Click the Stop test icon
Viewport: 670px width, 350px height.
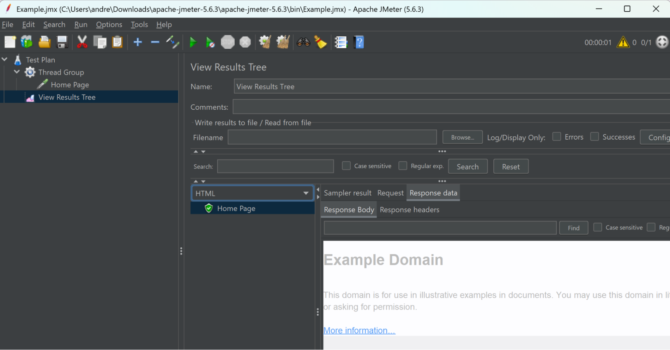228,42
